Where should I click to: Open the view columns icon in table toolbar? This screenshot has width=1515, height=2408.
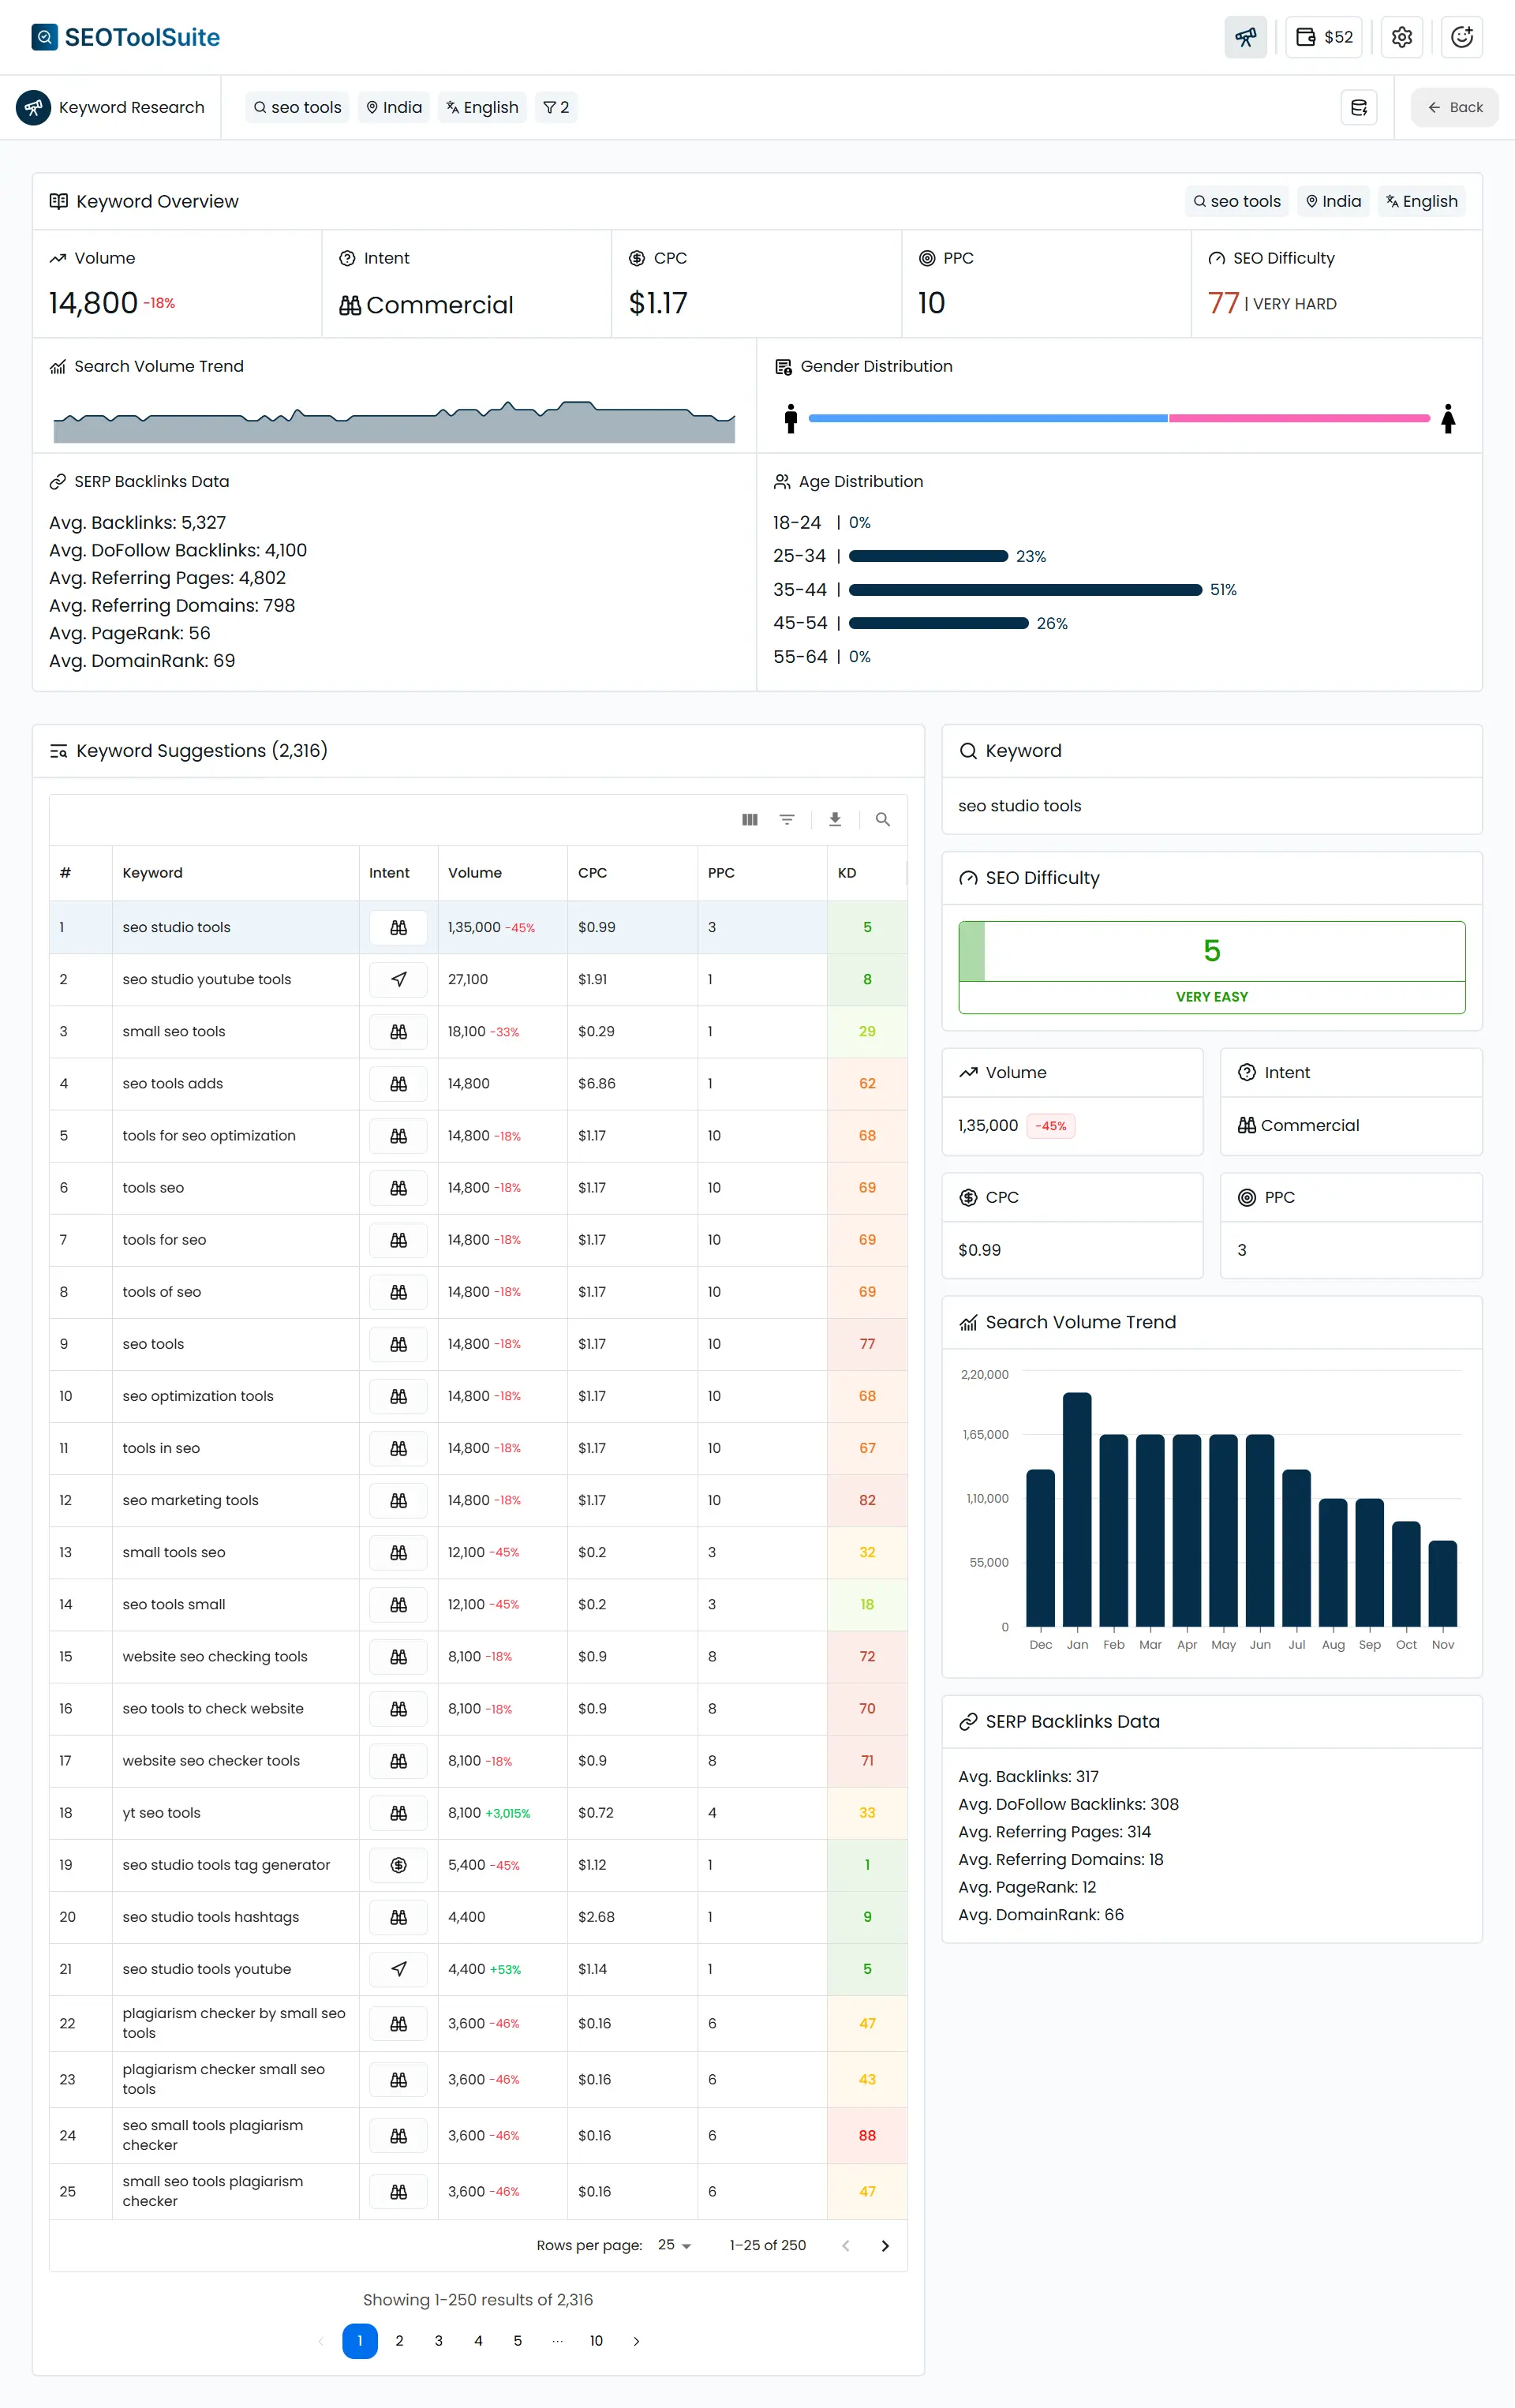tap(749, 819)
